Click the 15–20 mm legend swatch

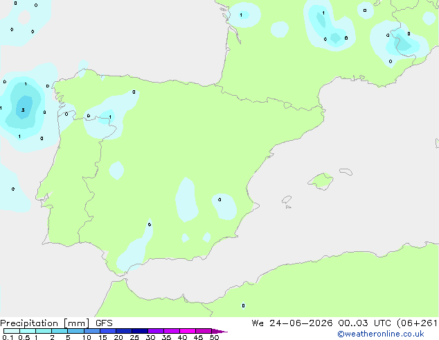(108, 331)
